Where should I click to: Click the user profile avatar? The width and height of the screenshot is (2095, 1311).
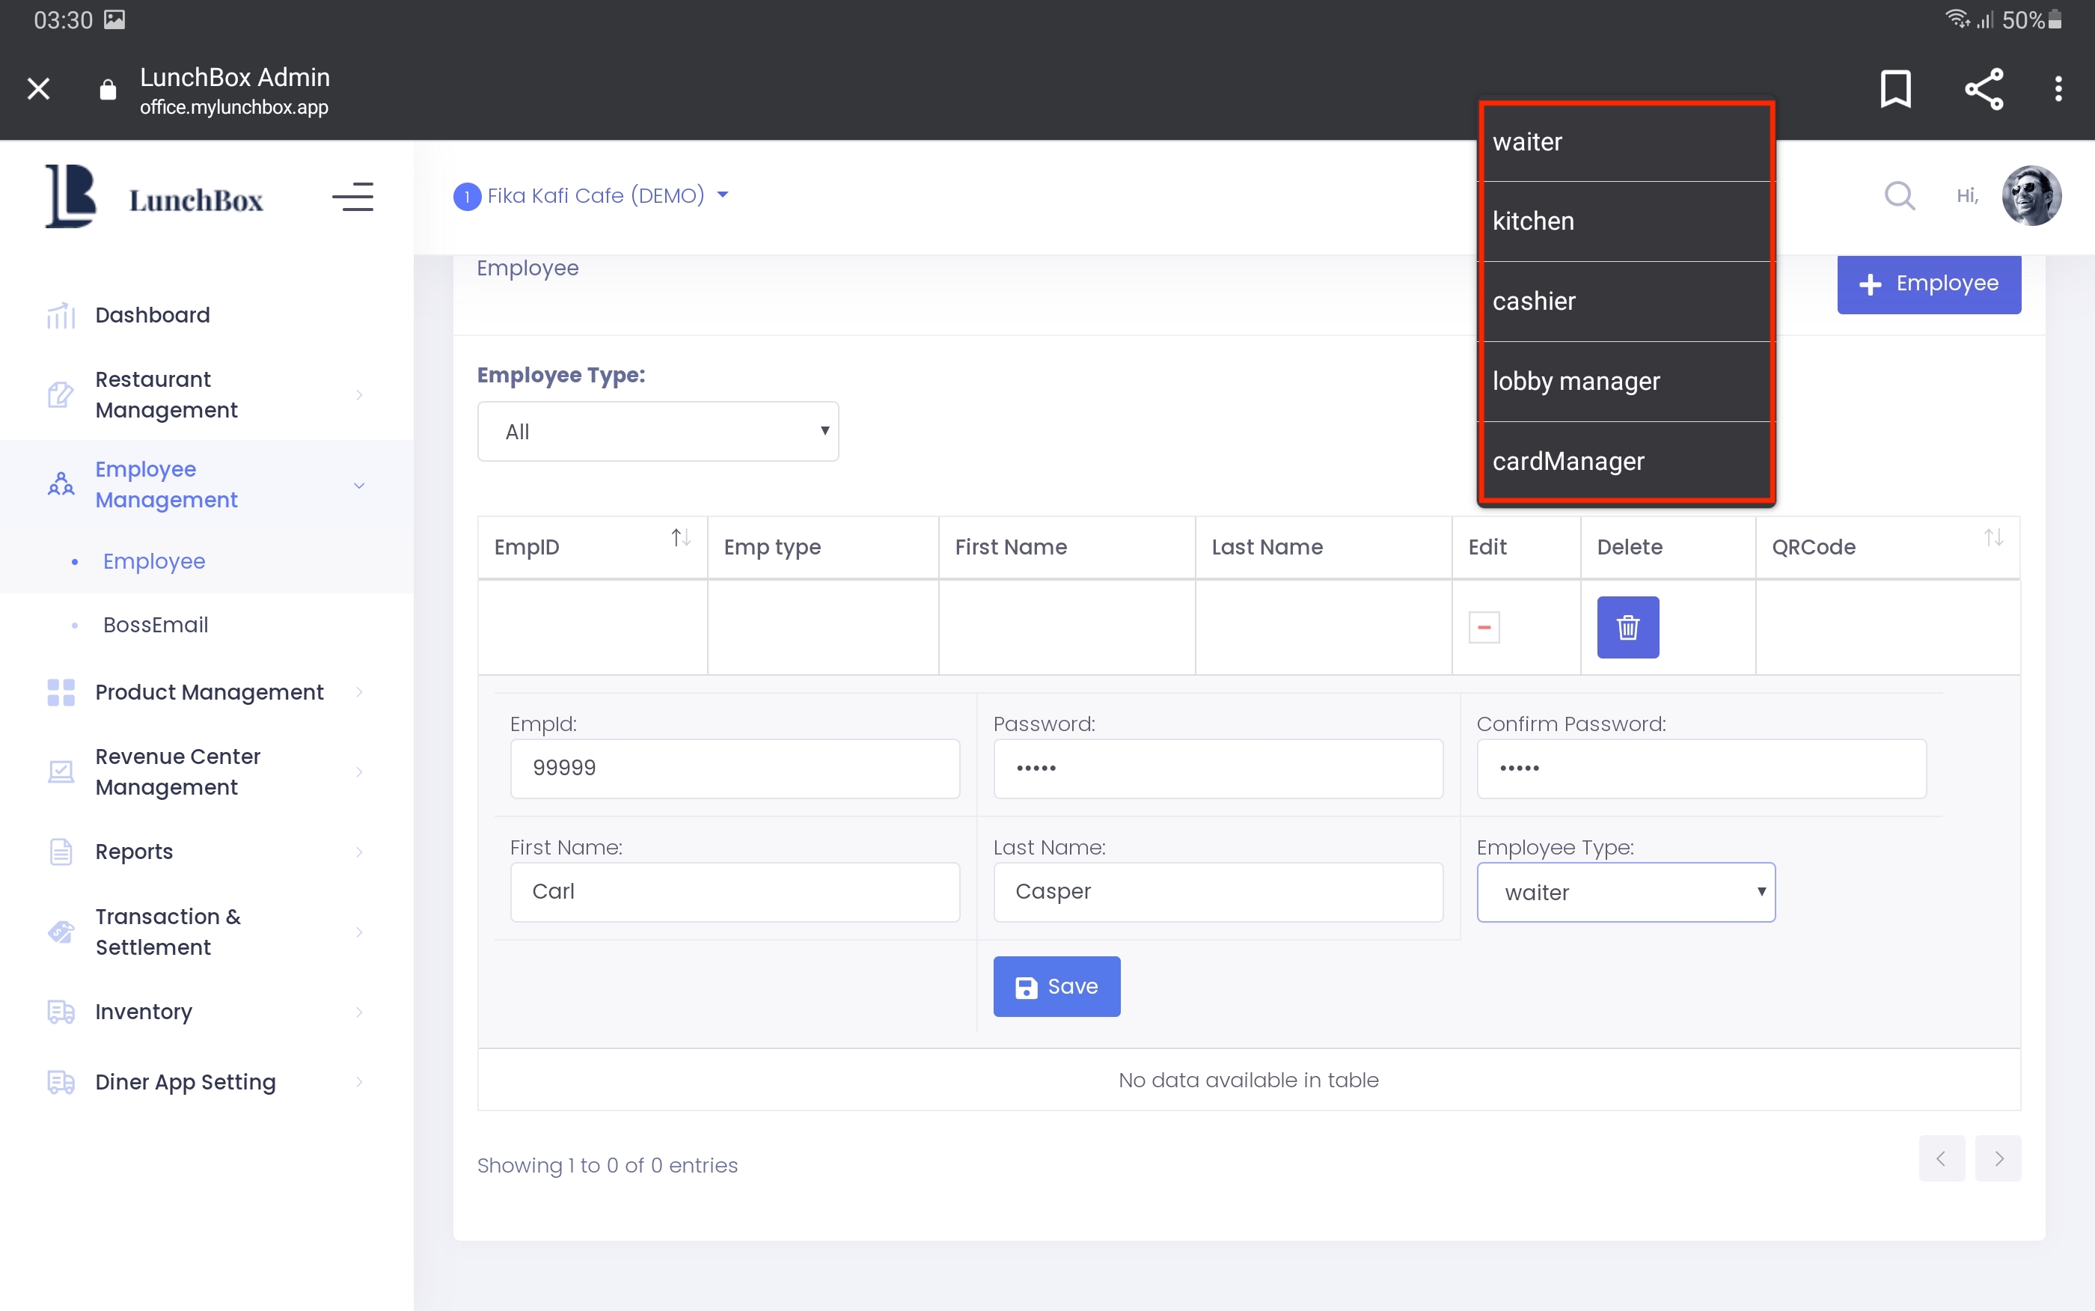[x=2030, y=196]
